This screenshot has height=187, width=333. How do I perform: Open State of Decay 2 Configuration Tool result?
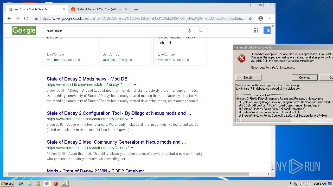tap(119, 113)
